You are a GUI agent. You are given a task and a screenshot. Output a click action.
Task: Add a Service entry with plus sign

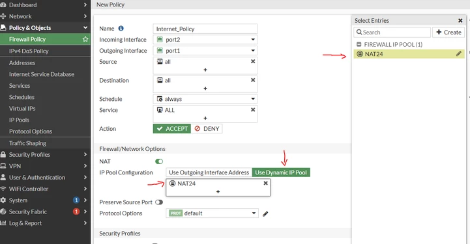(205, 118)
